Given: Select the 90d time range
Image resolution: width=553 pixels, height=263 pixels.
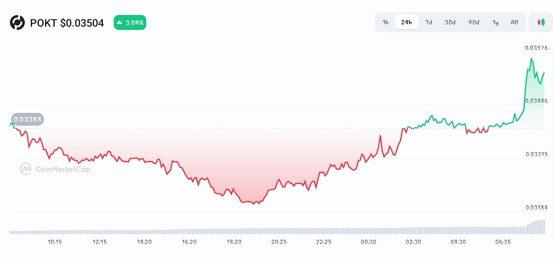Looking at the screenshot, I should pyautogui.click(x=474, y=22).
